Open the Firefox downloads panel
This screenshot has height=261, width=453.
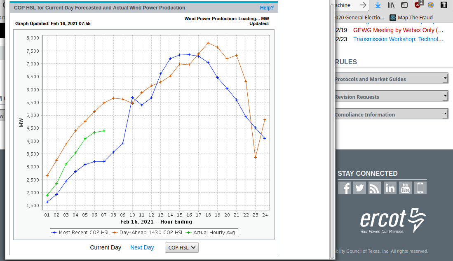pyautogui.click(x=378, y=5)
